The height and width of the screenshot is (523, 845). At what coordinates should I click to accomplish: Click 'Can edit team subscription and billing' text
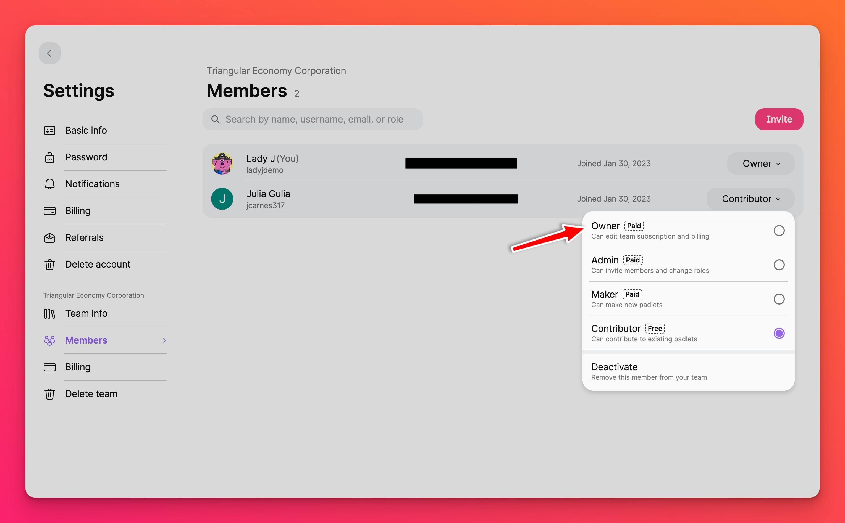click(650, 236)
